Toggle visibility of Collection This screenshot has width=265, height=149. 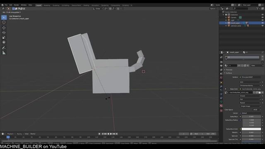(263, 15)
